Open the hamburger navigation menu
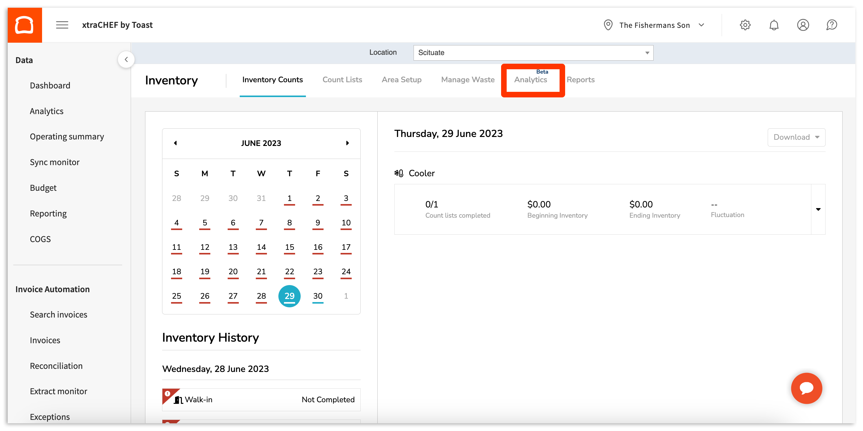The image size is (863, 431). click(62, 25)
